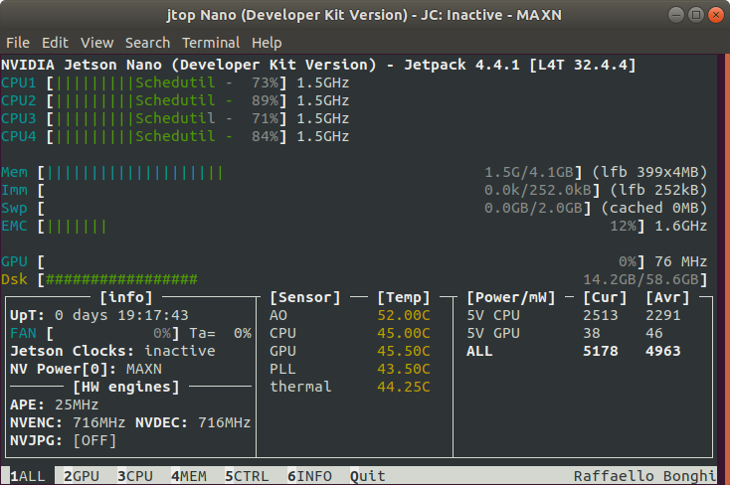
Task: Click the NVJPG [OFF] entry
Action: 64,440
